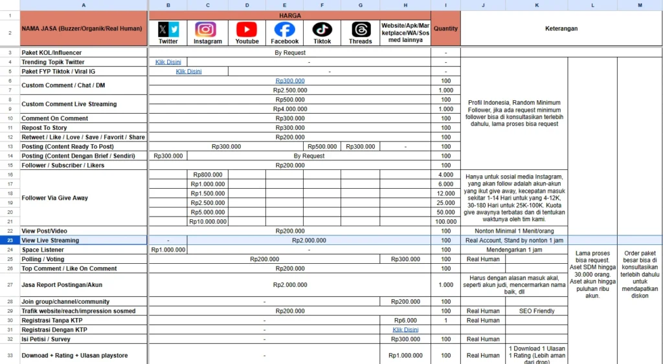Screen dimensions: 663x364
Task: Open Klik Disini link for Trending Topik Twitter
Action: point(168,62)
